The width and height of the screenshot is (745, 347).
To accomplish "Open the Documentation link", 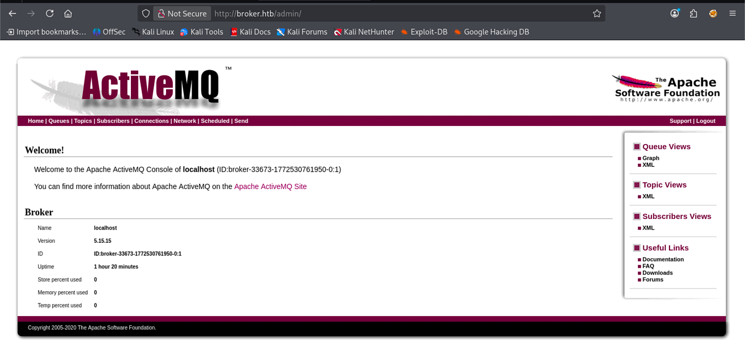I will (x=663, y=259).
